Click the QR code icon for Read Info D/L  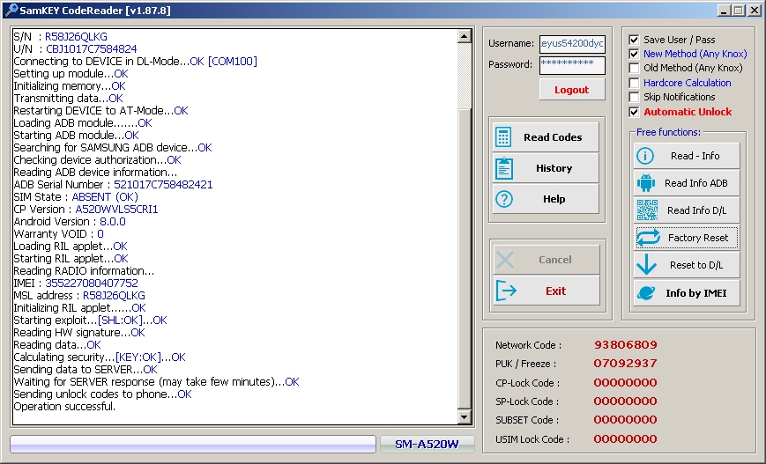point(647,210)
